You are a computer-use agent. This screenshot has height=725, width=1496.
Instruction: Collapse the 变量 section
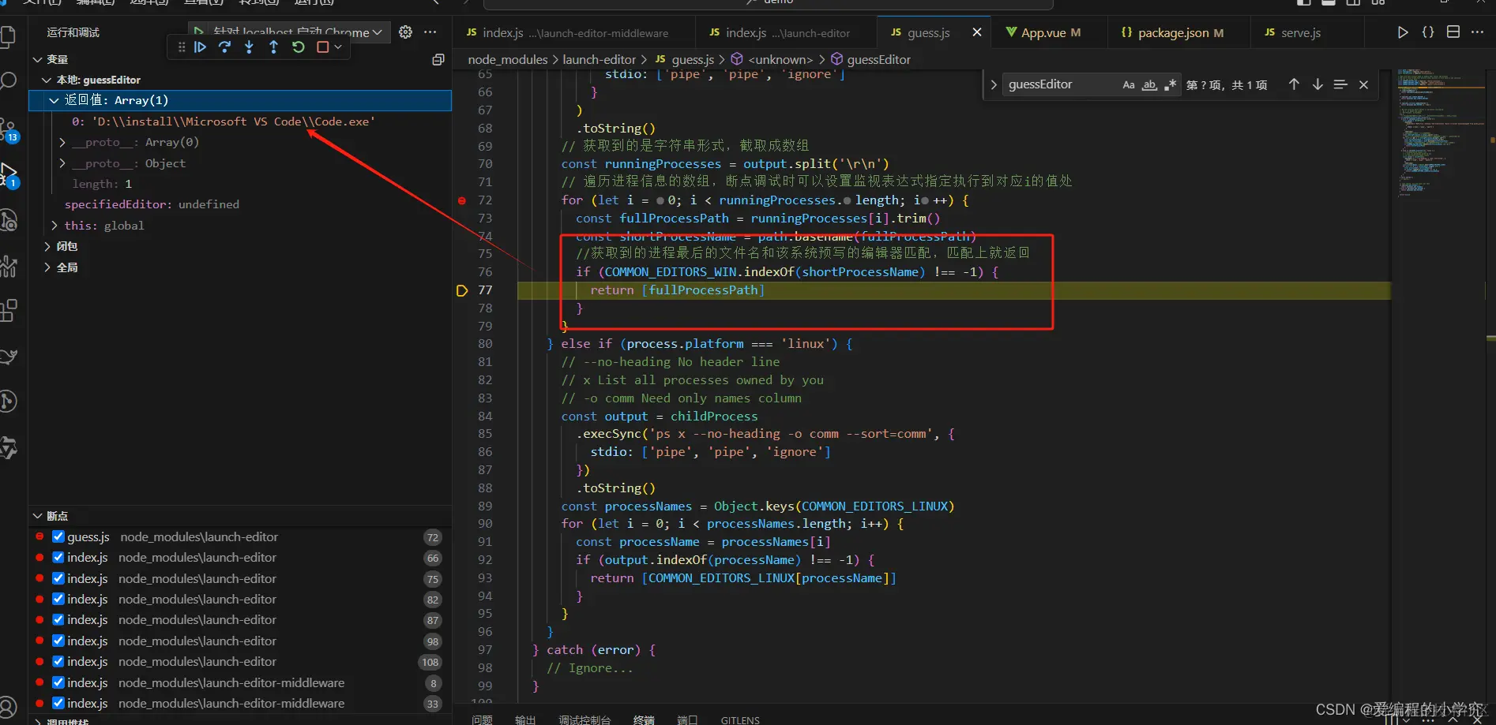pyautogui.click(x=37, y=59)
